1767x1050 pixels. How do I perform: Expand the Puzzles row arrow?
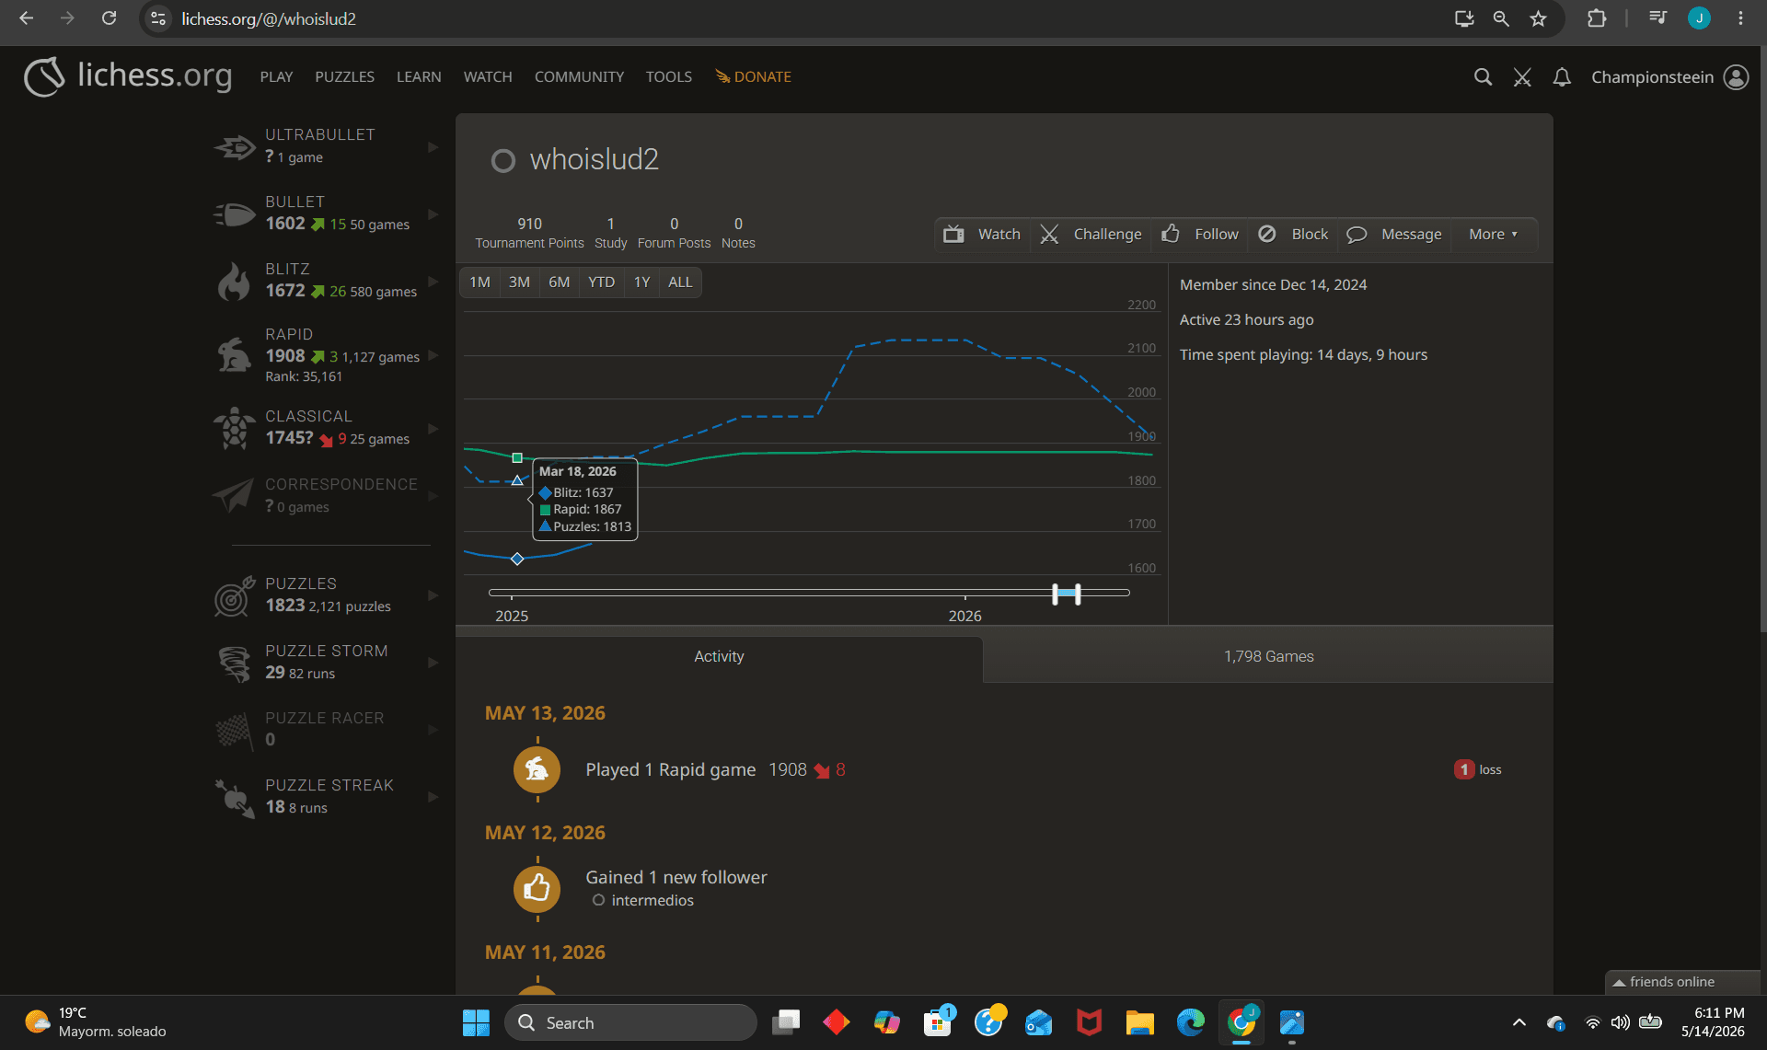[x=433, y=595]
